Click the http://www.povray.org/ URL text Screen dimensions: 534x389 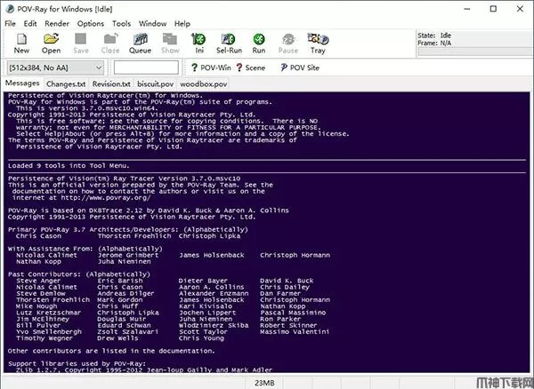click(106, 198)
